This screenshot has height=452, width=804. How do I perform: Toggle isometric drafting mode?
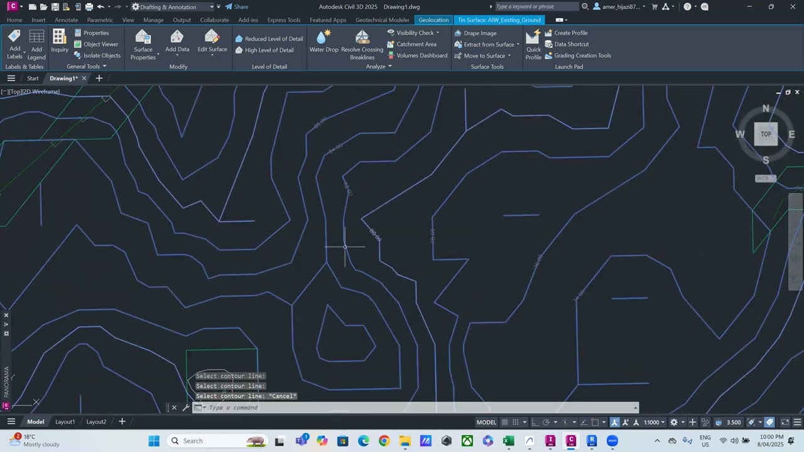tap(565, 422)
